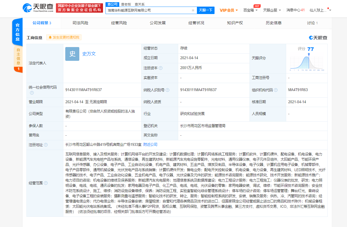Click the help icon beside 经营范围

[46, 183]
